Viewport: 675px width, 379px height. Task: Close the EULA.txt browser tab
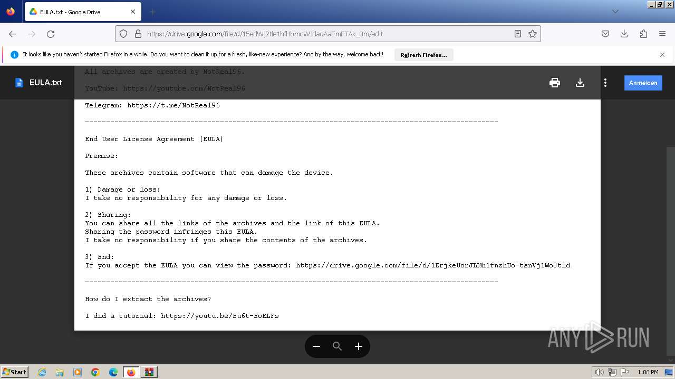pos(132,12)
